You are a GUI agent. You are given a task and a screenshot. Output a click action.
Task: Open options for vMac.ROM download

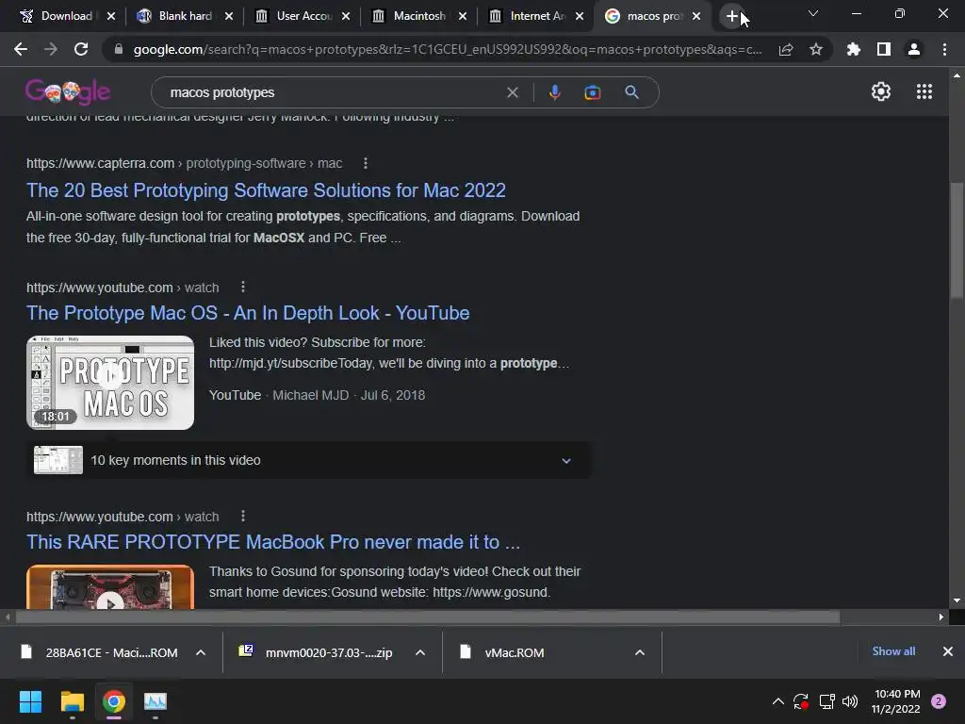coord(640,652)
